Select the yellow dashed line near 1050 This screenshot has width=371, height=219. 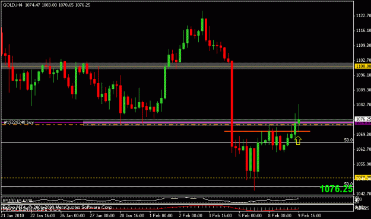177,177
